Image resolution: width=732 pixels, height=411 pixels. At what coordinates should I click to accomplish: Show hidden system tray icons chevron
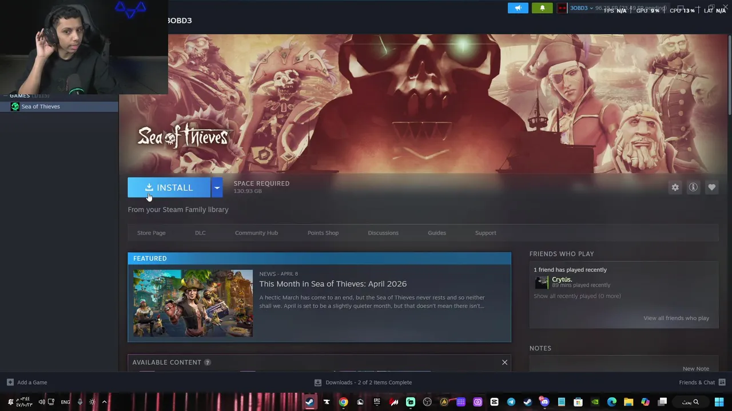click(104, 402)
